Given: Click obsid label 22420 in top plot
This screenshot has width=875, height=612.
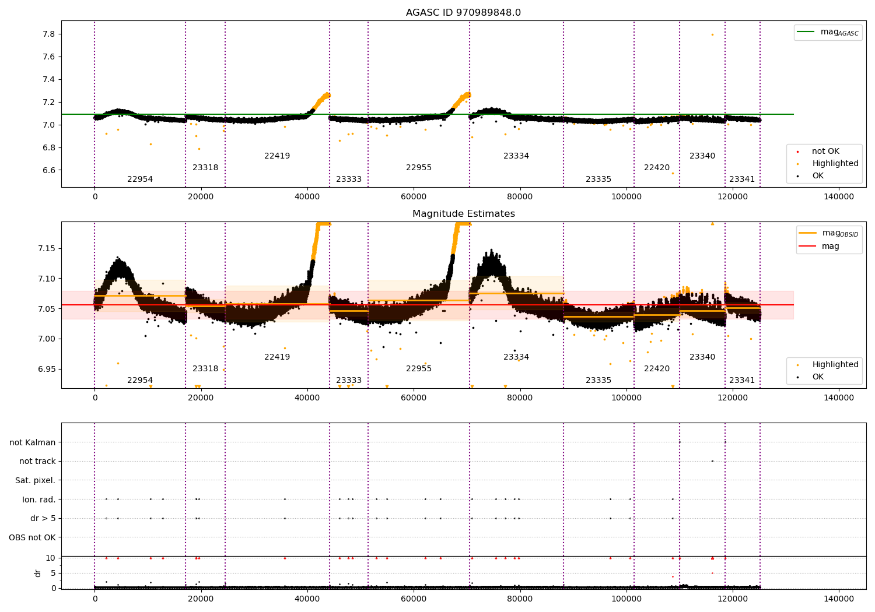Looking at the screenshot, I should coord(657,168).
